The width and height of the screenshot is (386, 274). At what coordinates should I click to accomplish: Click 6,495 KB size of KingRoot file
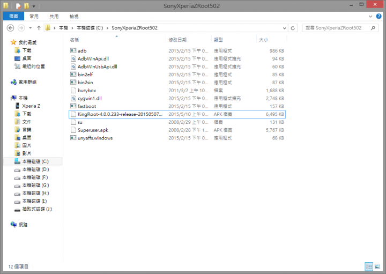click(274, 114)
